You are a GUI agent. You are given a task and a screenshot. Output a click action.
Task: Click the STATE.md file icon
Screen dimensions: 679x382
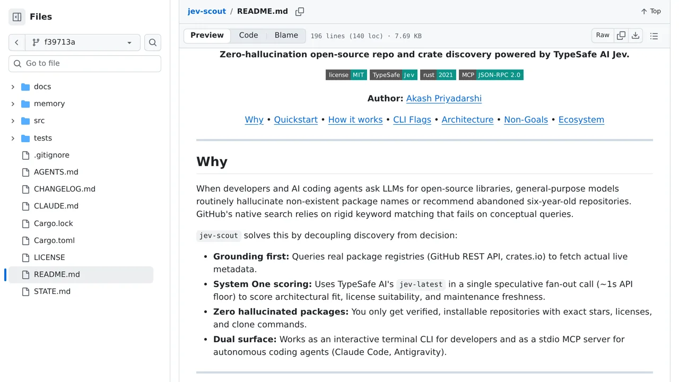click(x=25, y=291)
